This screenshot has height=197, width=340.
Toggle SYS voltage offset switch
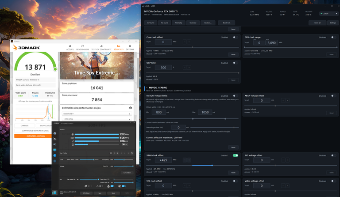tap(333, 155)
